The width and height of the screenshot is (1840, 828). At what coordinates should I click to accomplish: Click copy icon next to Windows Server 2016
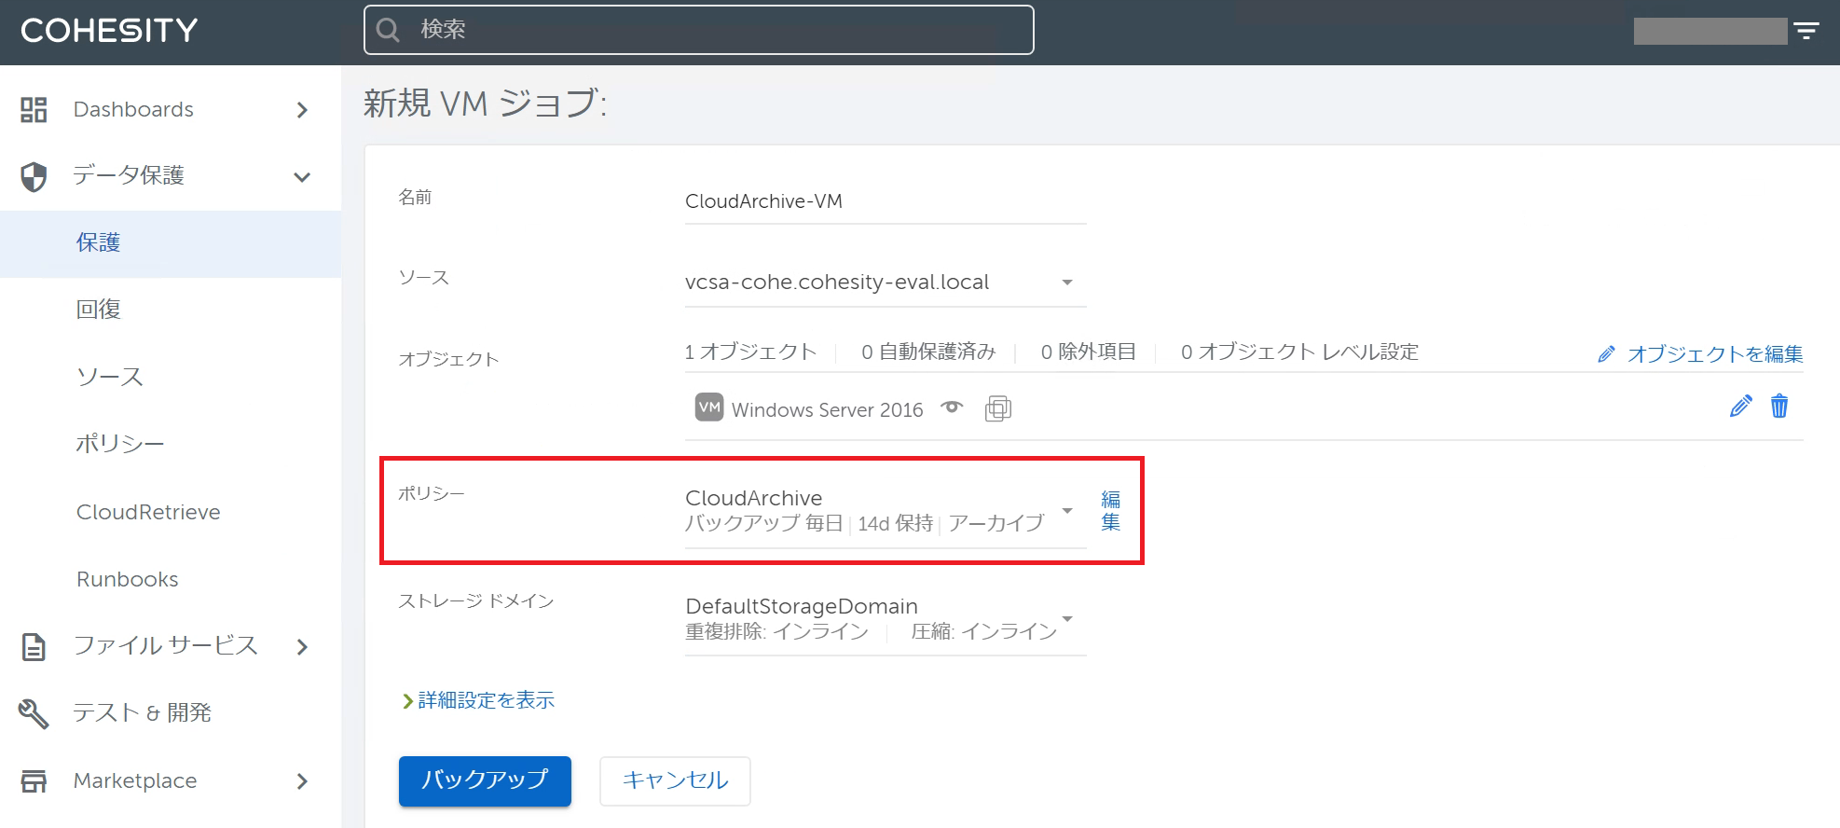(998, 408)
